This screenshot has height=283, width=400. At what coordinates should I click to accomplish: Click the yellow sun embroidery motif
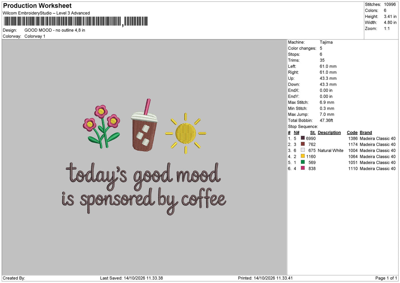(186, 133)
